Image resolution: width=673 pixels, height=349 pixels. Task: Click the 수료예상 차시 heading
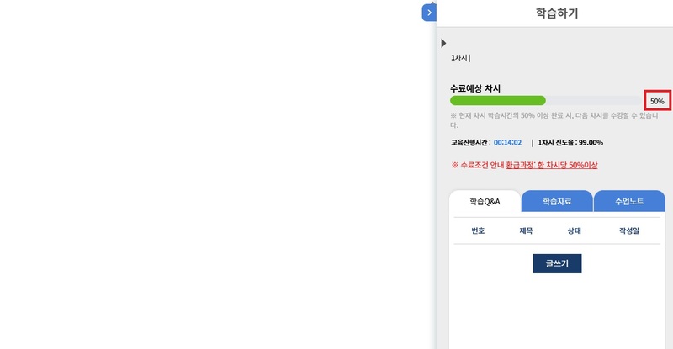point(475,88)
